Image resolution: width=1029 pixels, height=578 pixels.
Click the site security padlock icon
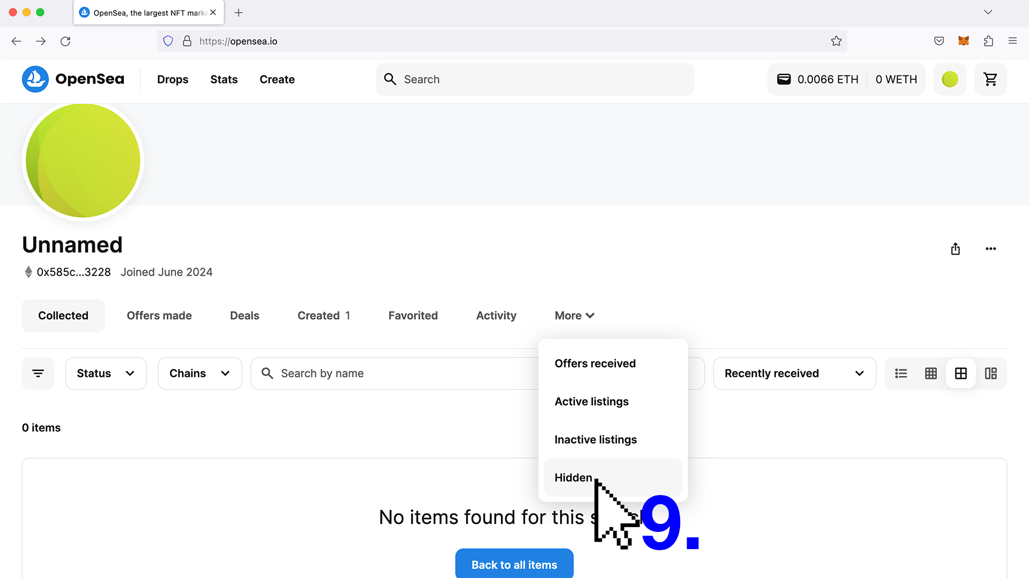point(187,41)
